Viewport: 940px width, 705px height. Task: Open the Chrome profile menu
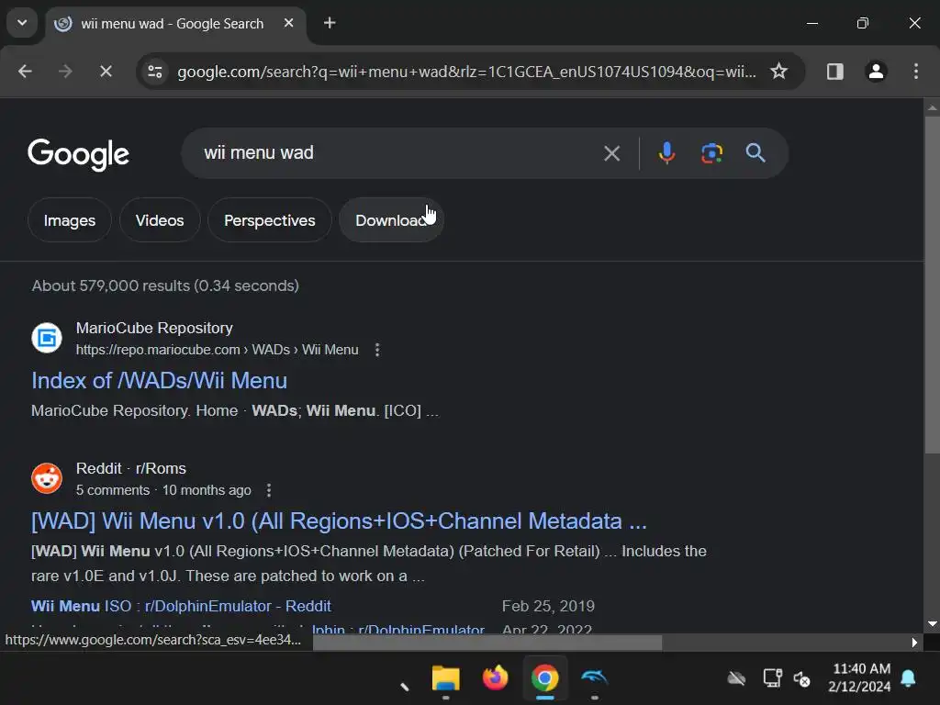[876, 72]
